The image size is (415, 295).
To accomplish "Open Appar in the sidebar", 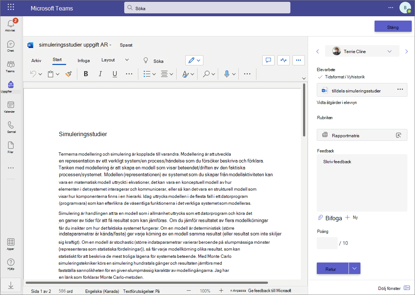I will pyautogui.click(x=10, y=244).
